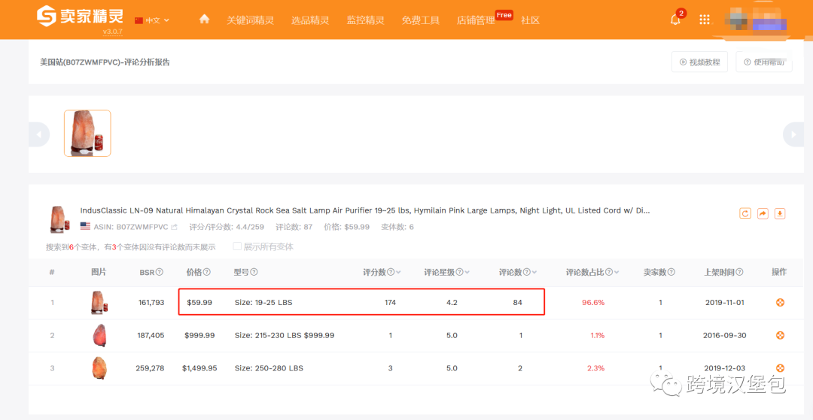The width and height of the screenshot is (813, 420).
Task: Sort by 评分数 column arrow
Action: (x=398, y=273)
